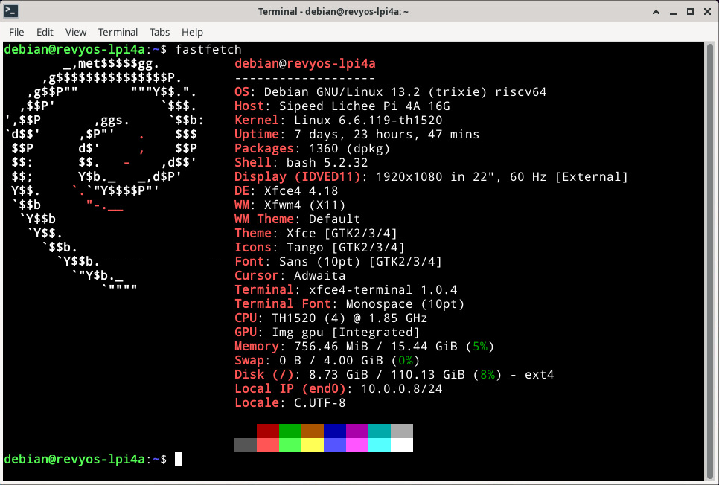719x485 pixels.
Task: Click the blinking cursor at the prompt
Action: coord(178,459)
